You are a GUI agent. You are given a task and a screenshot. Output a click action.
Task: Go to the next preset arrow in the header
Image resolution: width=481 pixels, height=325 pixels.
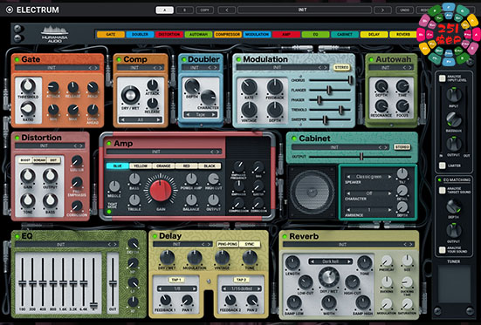coord(382,10)
